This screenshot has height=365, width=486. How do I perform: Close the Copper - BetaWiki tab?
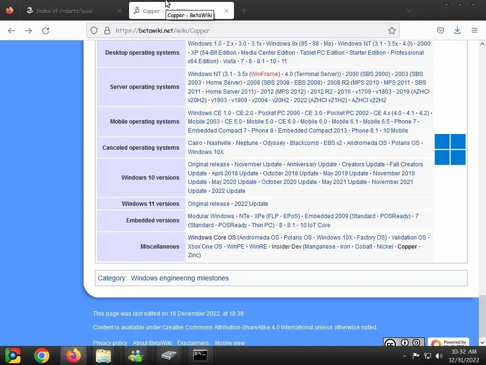226,10
